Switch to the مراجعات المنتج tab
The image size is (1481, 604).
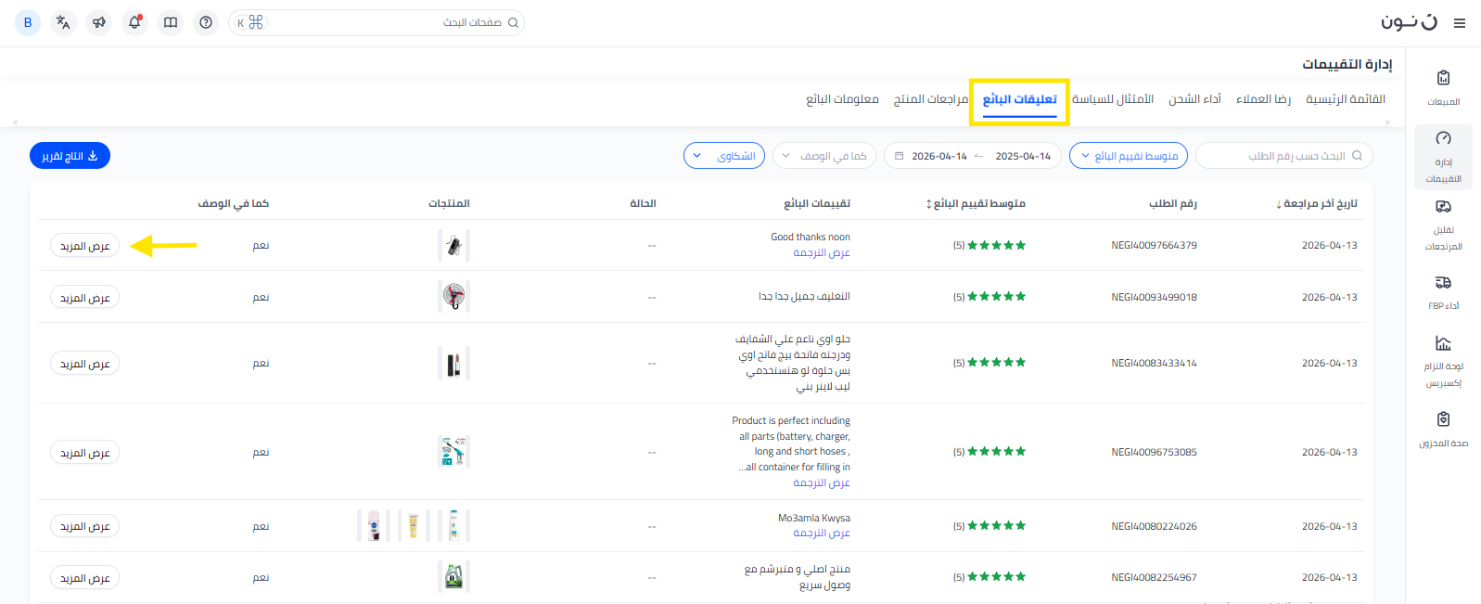click(x=930, y=99)
